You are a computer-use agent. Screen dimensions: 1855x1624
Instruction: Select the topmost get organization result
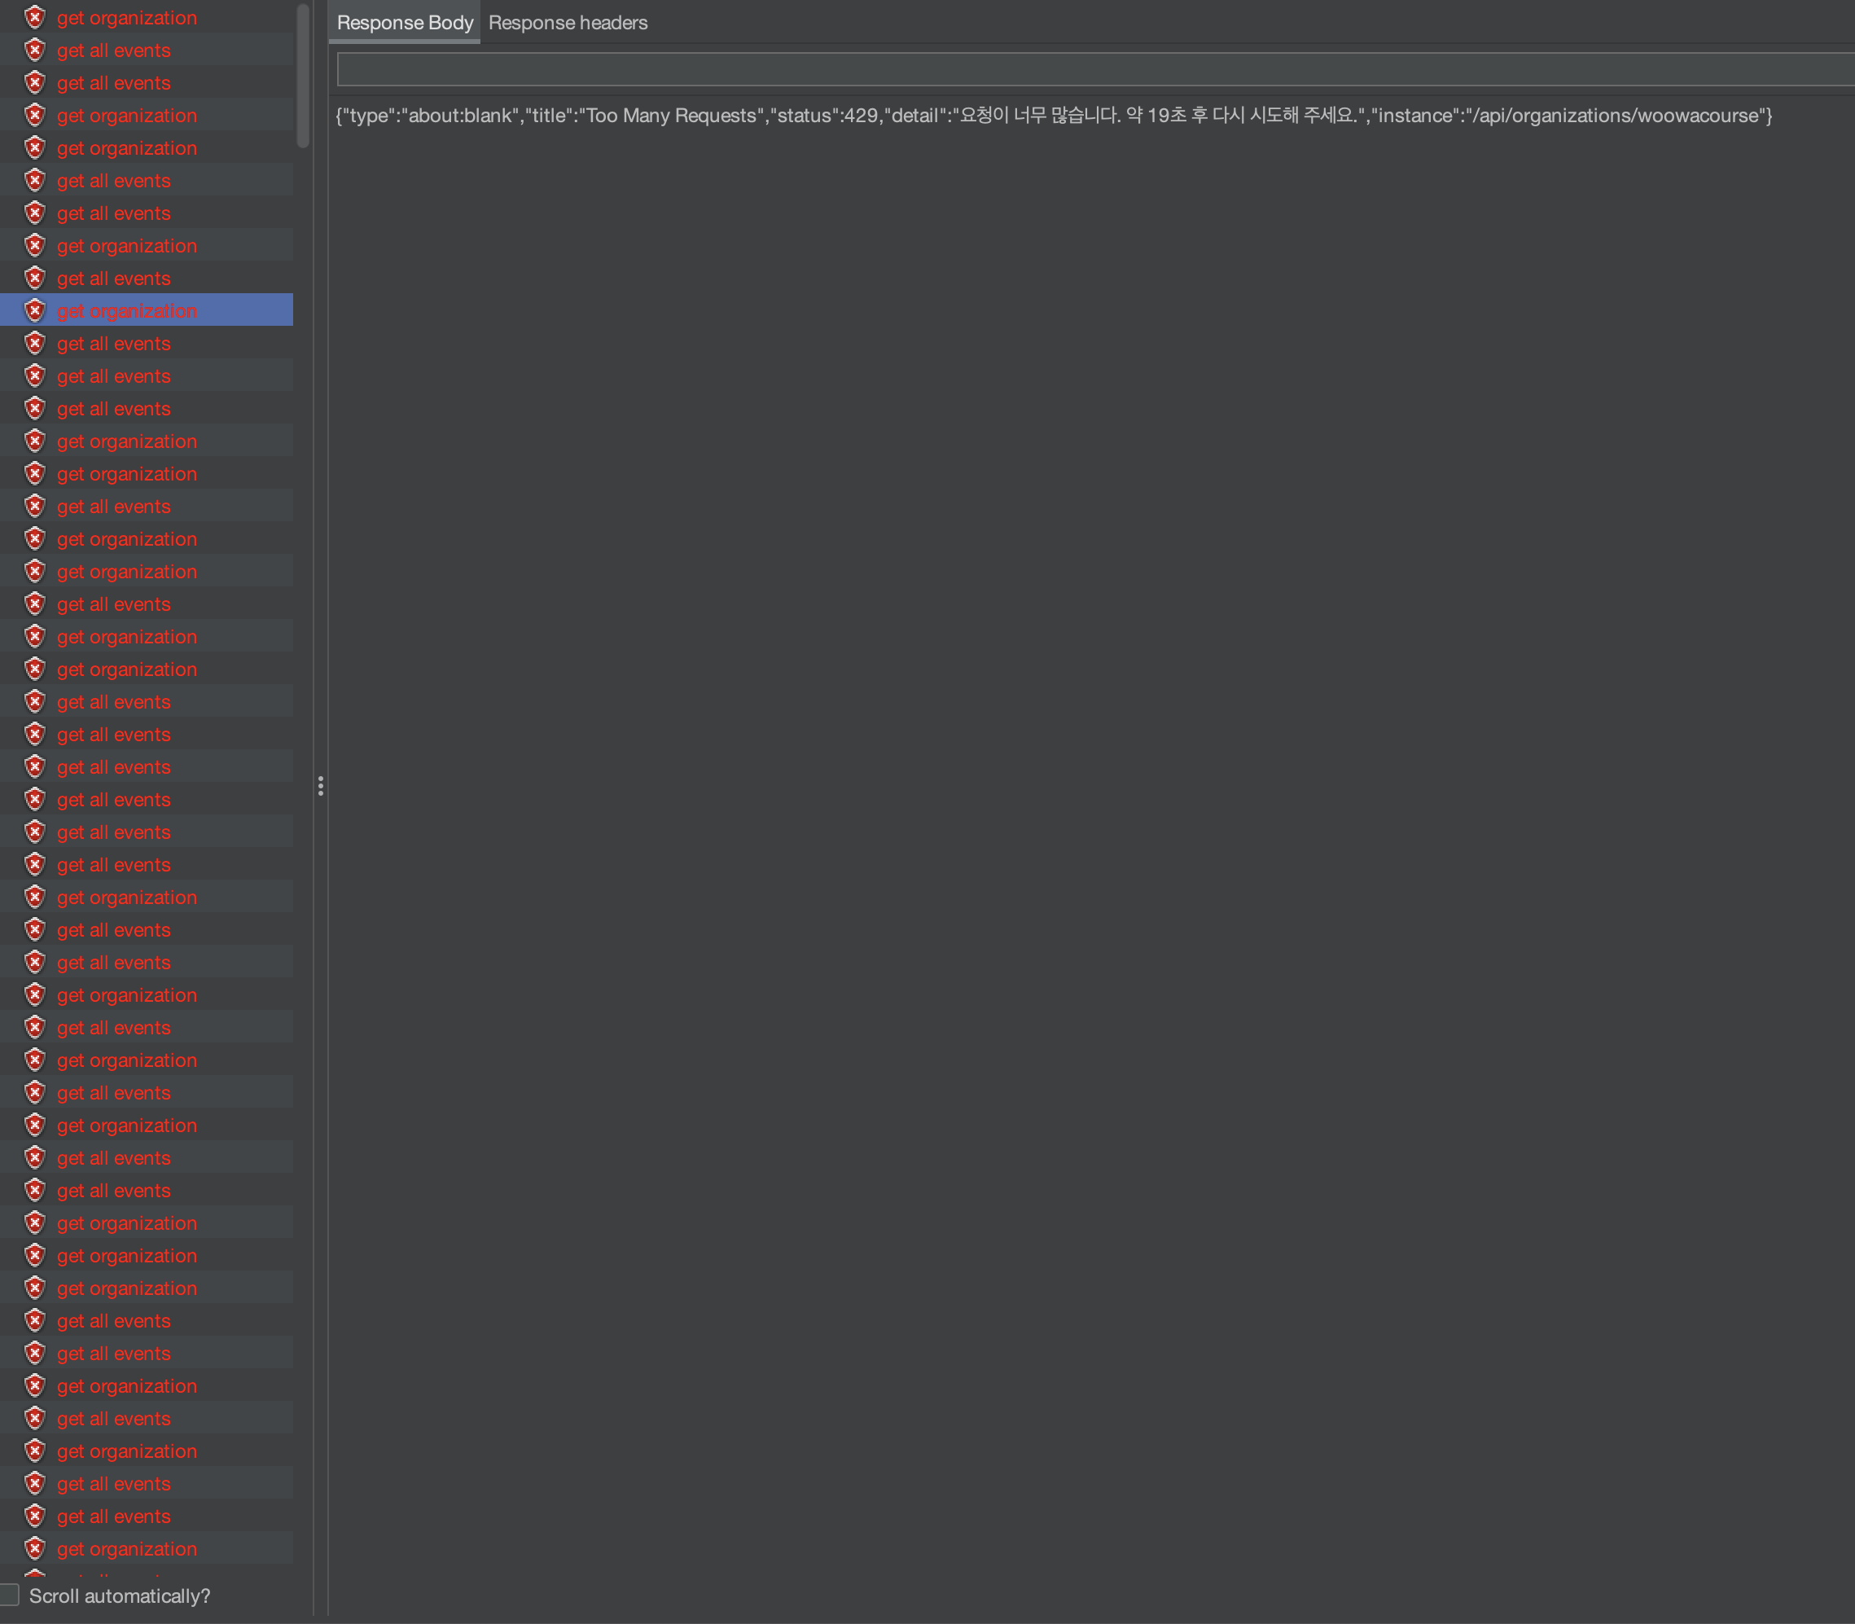click(127, 18)
